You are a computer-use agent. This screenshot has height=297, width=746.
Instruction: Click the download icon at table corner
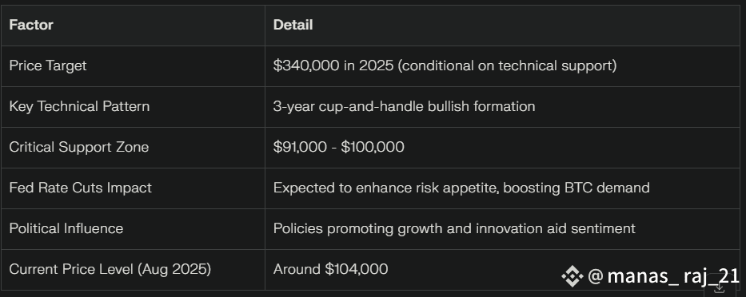point(720,288)
